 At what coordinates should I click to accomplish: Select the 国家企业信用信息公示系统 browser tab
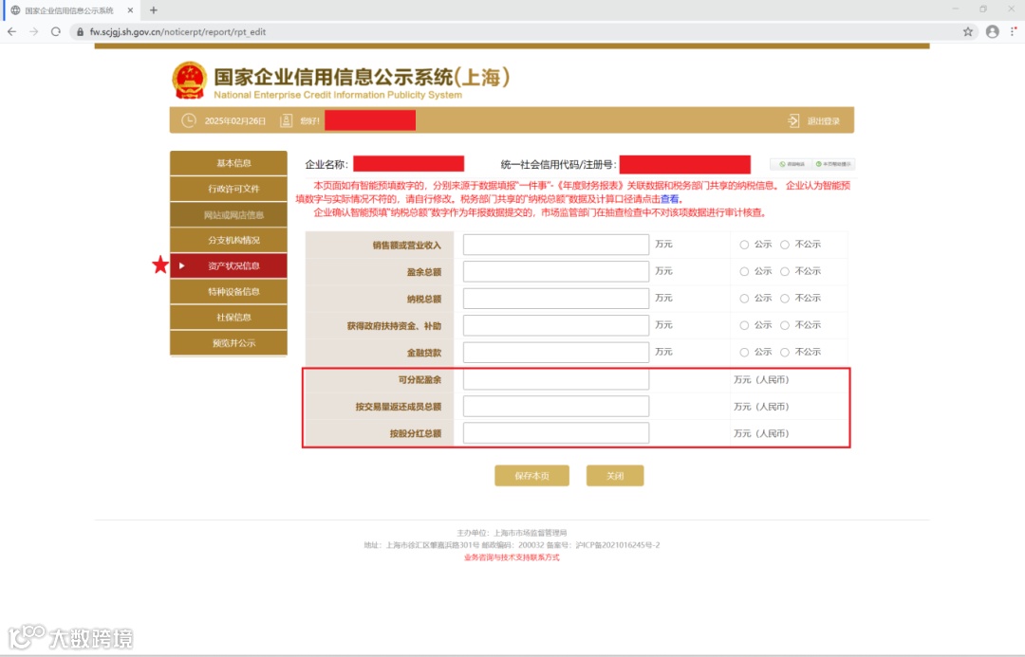tap(68, 10)
